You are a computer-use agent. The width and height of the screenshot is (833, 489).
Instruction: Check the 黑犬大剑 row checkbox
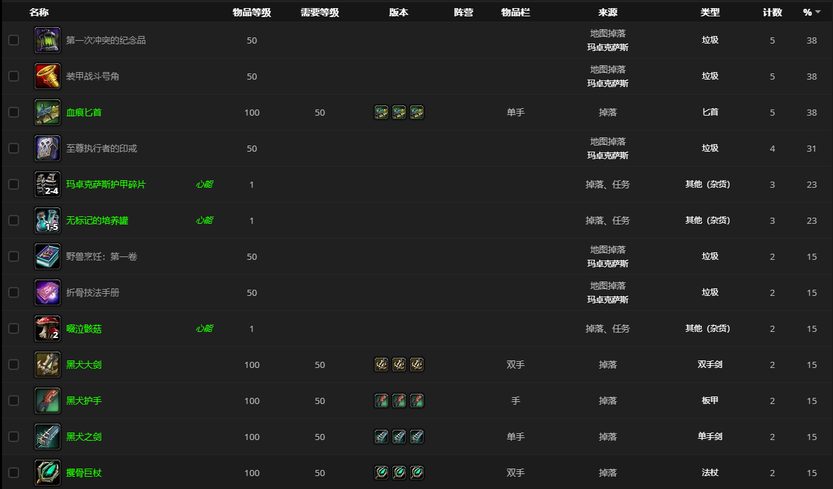[14, 365]
